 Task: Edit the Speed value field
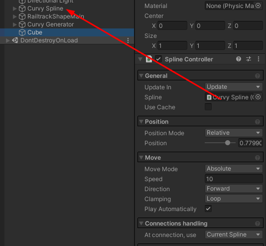click(x=234, y=179)
